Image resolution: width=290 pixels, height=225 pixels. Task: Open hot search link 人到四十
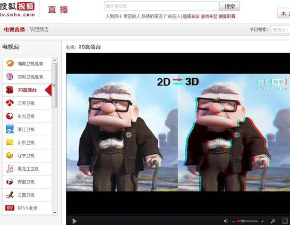click(114, 16)
